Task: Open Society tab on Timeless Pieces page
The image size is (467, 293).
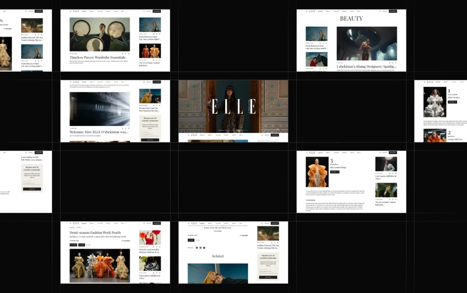Action: pyautogui.click(x=108, y=11)
